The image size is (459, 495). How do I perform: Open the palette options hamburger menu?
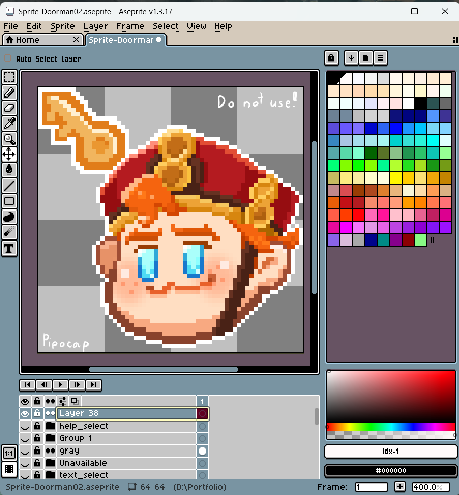pos(380,58)
